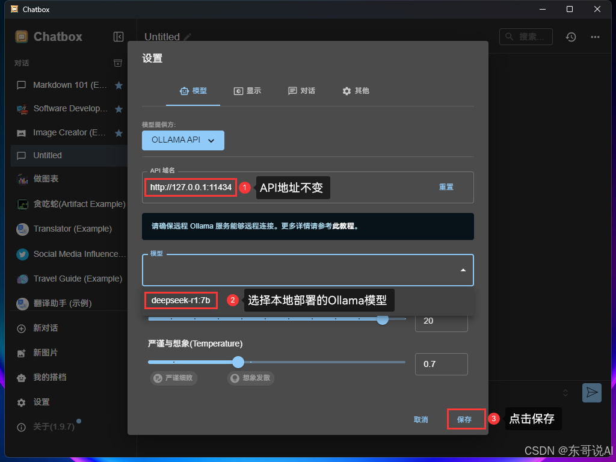This screenshot has height=462, width=616.
Task: Open the 其他 settings tab
Action: point(356,91)
